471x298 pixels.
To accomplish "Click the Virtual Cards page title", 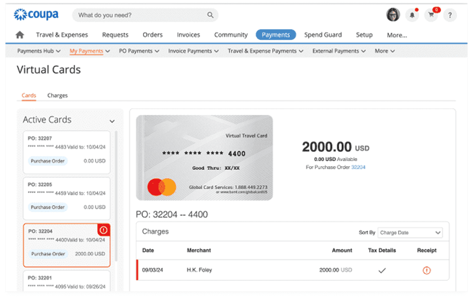I will click(x=49, y=70).
